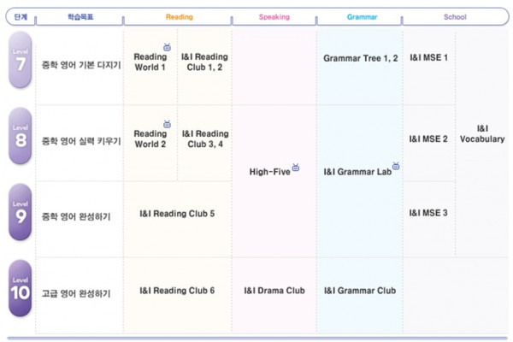Click the Level 7 badge
Image resolution: width=513 pixels, height=342 pixels.
pyautogui.click(x=21, y=60)
